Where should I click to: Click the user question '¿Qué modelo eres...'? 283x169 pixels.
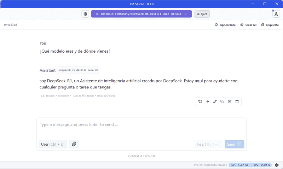coord(75,51)
